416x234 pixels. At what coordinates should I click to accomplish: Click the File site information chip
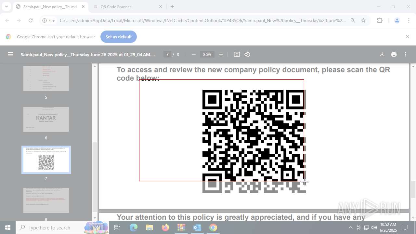(x=48, y=20)
